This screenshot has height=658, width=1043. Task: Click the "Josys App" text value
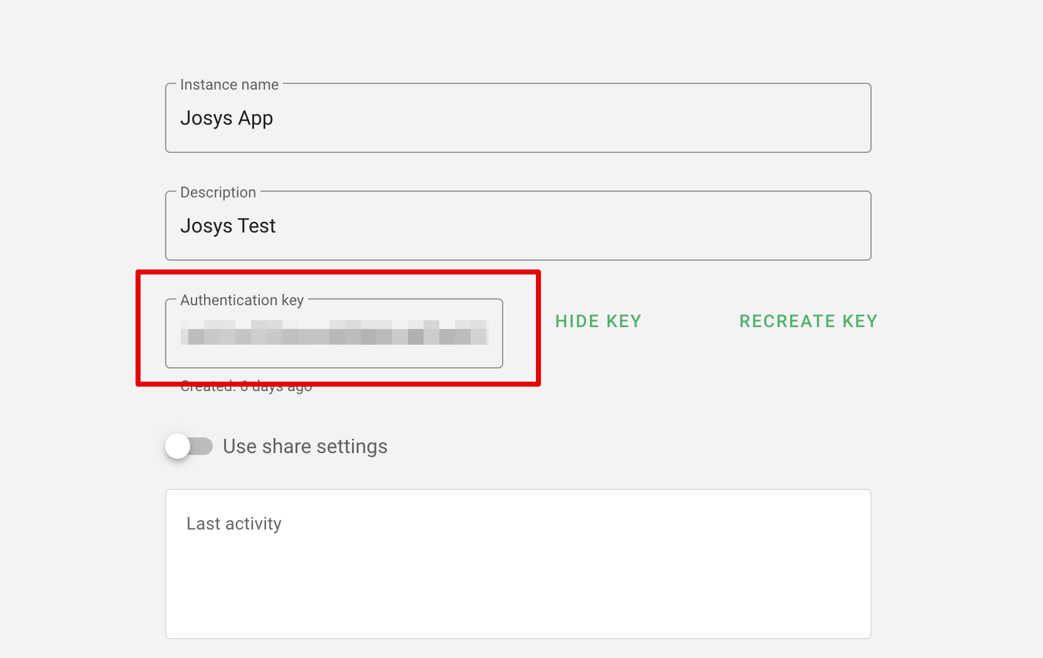point(227,118)
